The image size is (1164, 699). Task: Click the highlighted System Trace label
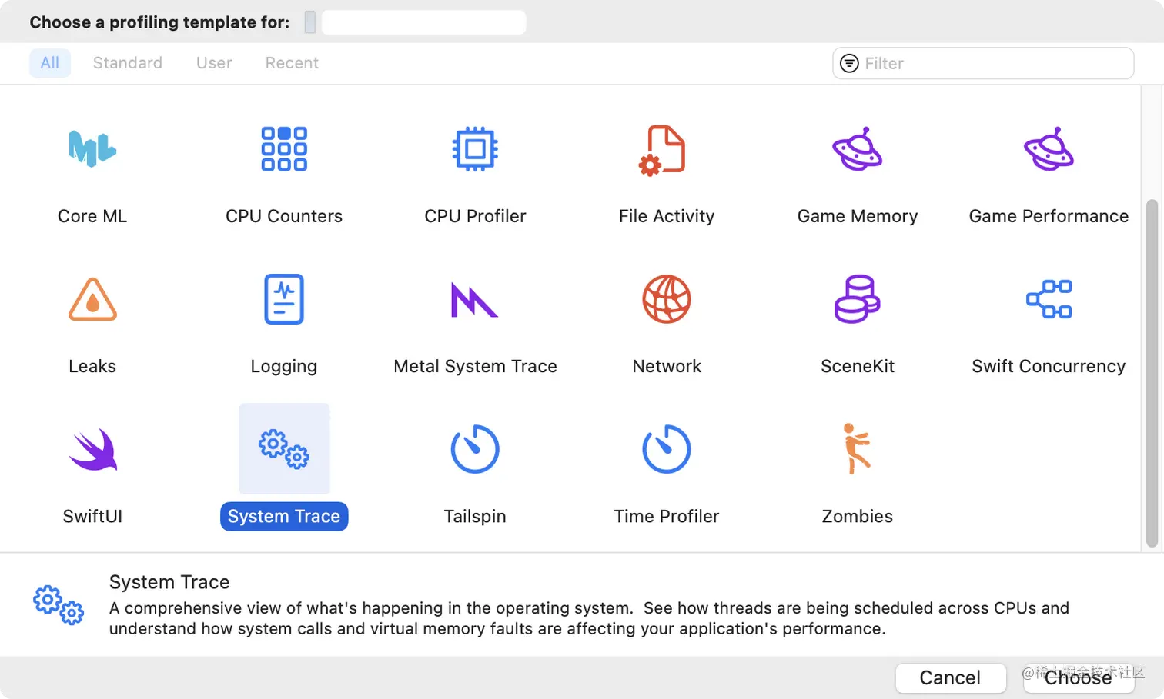[x=284, y=516]
